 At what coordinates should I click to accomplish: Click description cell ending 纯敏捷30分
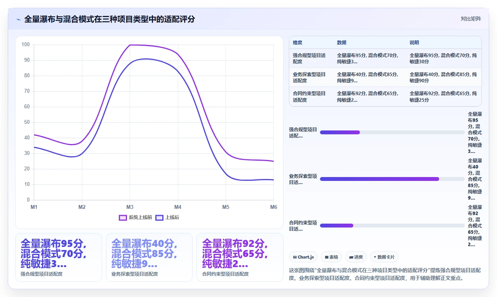click(443, 58)
